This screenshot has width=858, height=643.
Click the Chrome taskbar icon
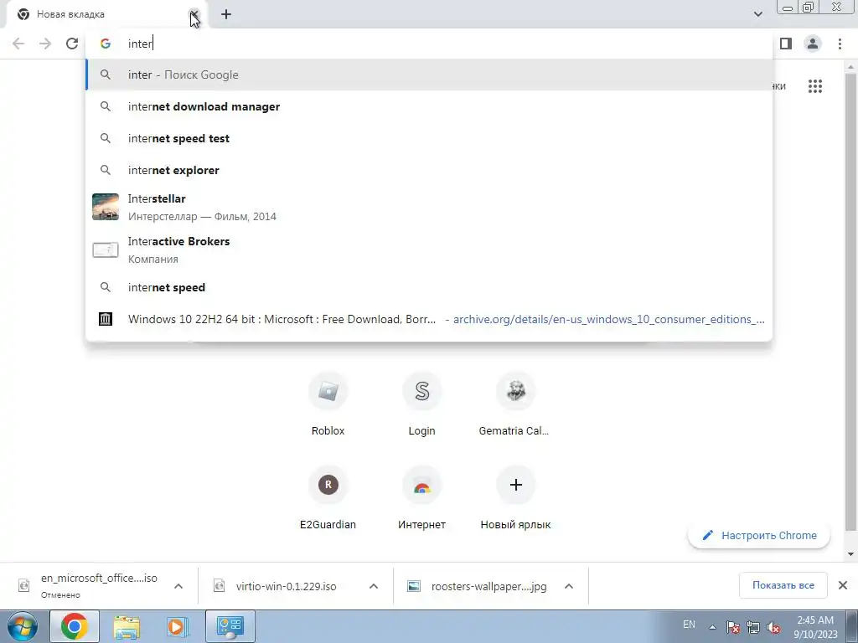pyautogui.click(x=75, y=626)
